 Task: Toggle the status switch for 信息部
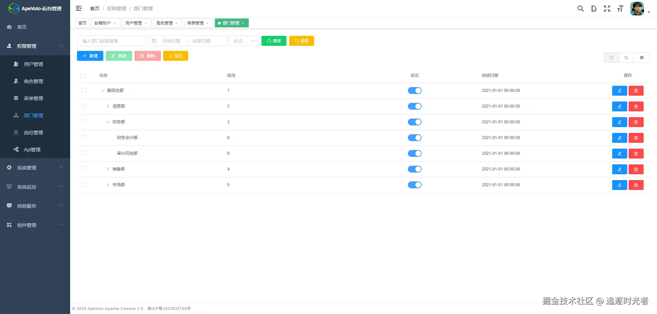414,106
